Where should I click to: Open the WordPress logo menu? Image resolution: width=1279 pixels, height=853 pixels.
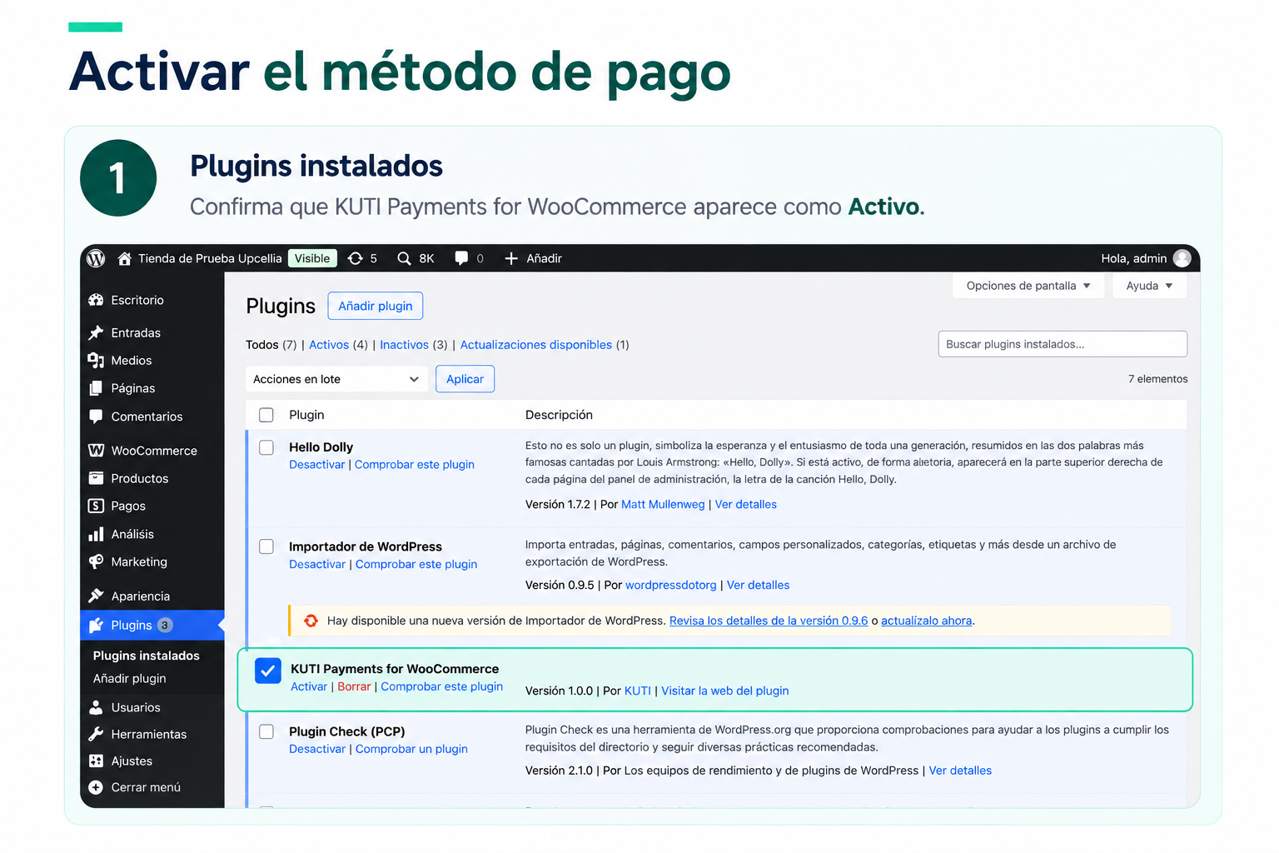[x=97, y=258]
